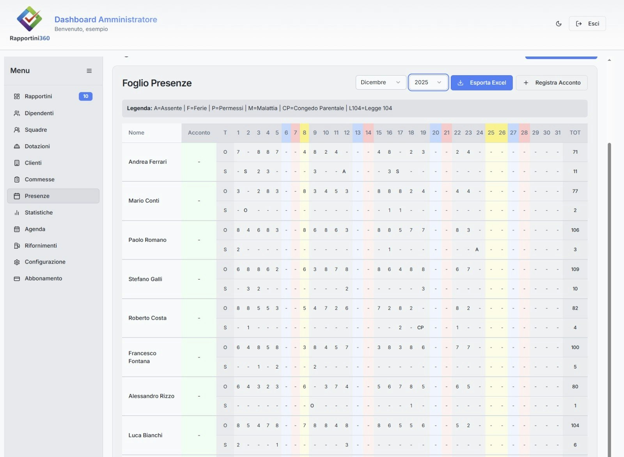Open Dipendenti from the sidebar icon
Image resolution: width=624 pixels, height=457 pixels.
pos(17,113)
